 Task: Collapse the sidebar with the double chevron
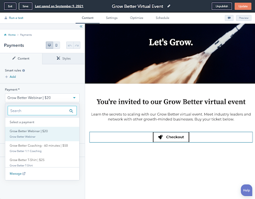click(81, 26)
